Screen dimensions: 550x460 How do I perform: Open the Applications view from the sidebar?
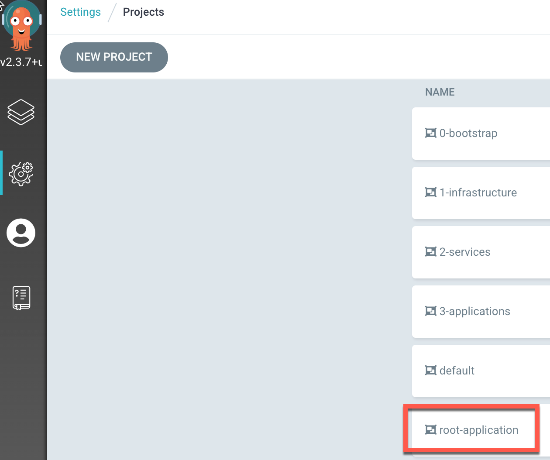[x=21, y=112]
